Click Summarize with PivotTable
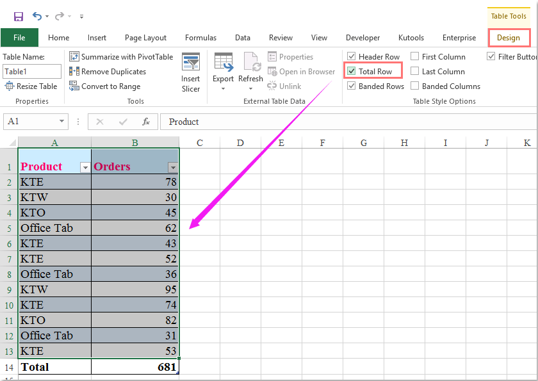538x381 pixels. 122,56
